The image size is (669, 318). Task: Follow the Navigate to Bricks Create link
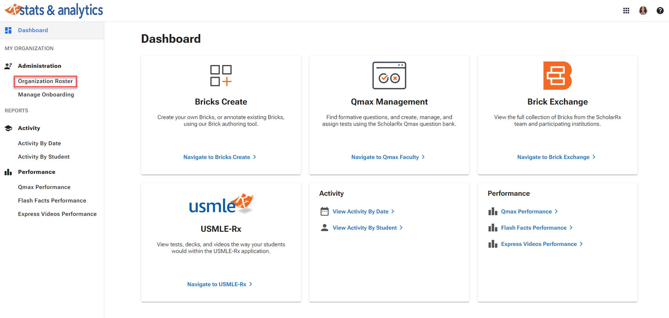point(219,157)
